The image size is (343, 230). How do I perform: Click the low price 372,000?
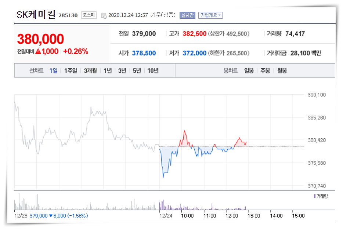pos(195,53)
